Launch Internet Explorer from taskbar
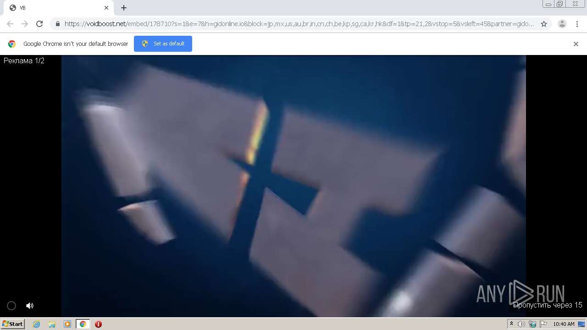The height and width of the screenshot is (330, 587). pyautogui.click(x=37, y=324)
